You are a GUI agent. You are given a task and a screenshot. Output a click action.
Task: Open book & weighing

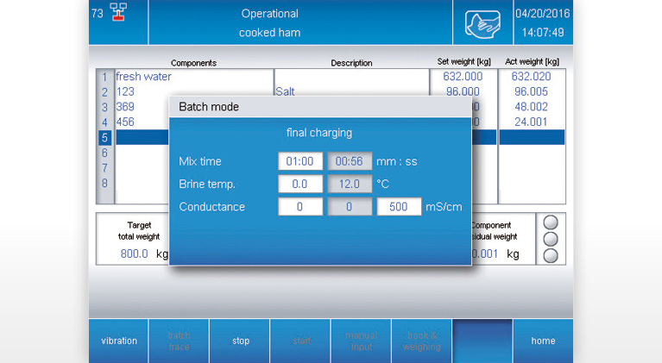pos(421,341)
